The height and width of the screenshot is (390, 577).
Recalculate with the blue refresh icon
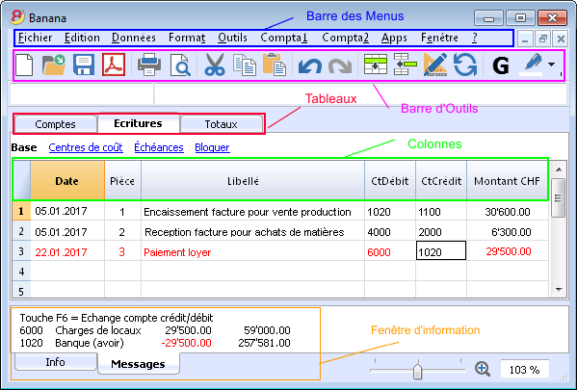[x=465, y=65]
